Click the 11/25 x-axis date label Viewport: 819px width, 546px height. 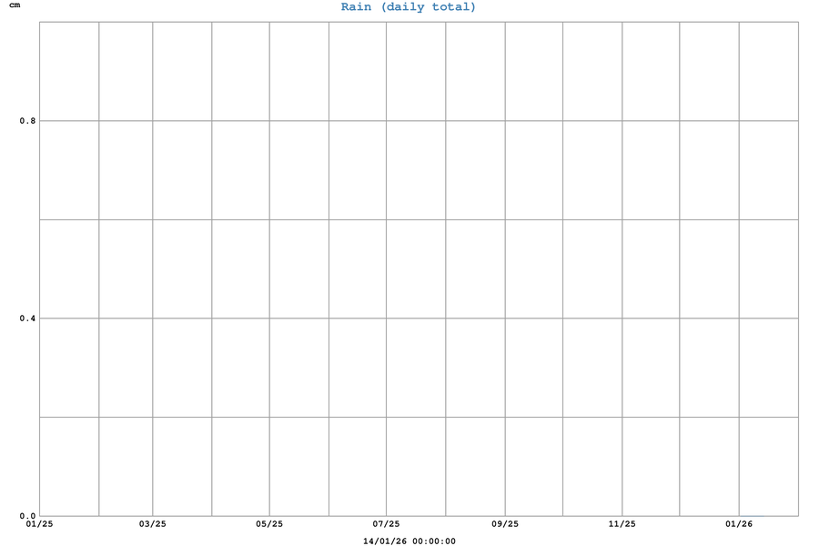point(622,524)
